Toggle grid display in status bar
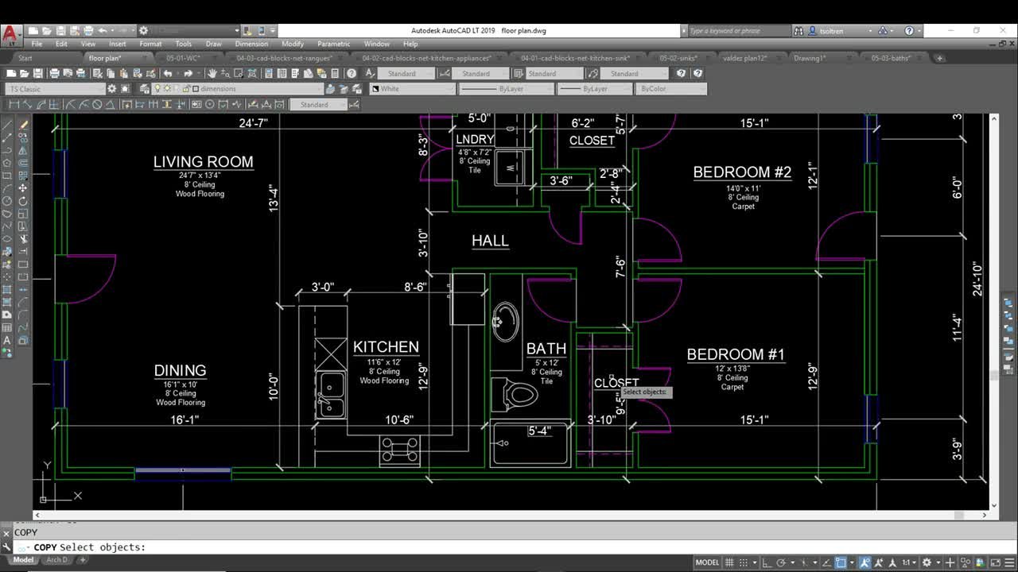This screenshot has width=1018, height=572. (x=729, y=562)
